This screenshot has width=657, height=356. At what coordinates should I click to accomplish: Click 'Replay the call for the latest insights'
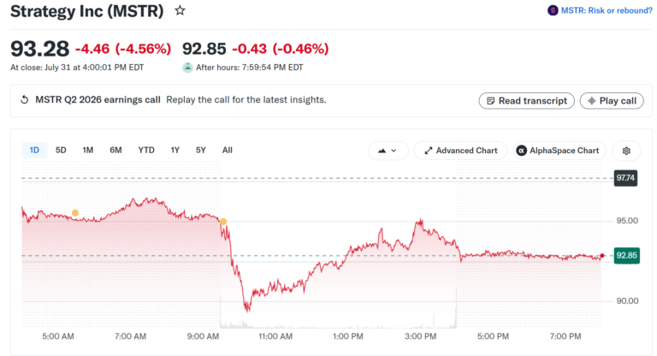coord(246,100)
